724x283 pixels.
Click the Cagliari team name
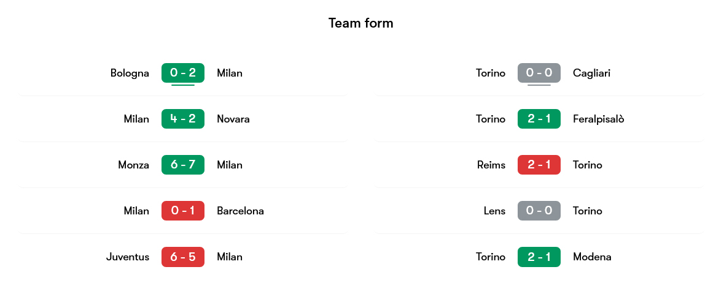[x=591, y=73]
